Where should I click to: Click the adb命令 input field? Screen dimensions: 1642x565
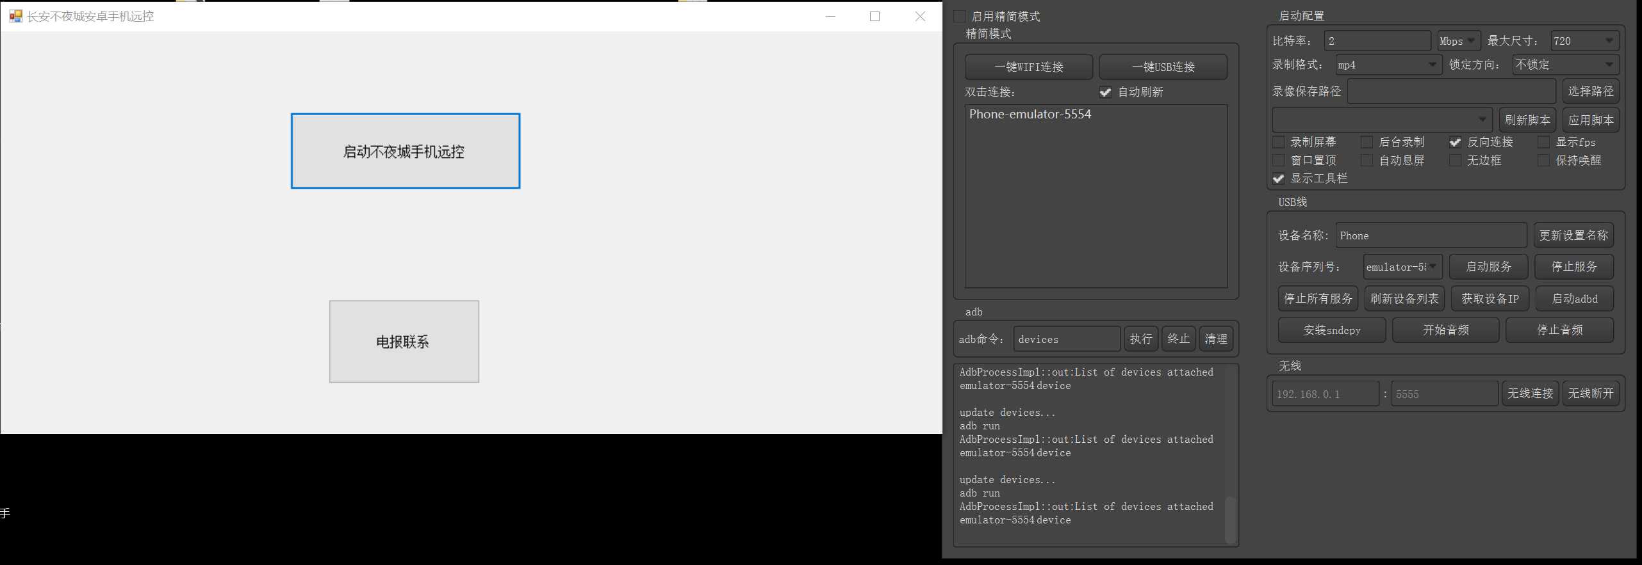point(1067,339)
